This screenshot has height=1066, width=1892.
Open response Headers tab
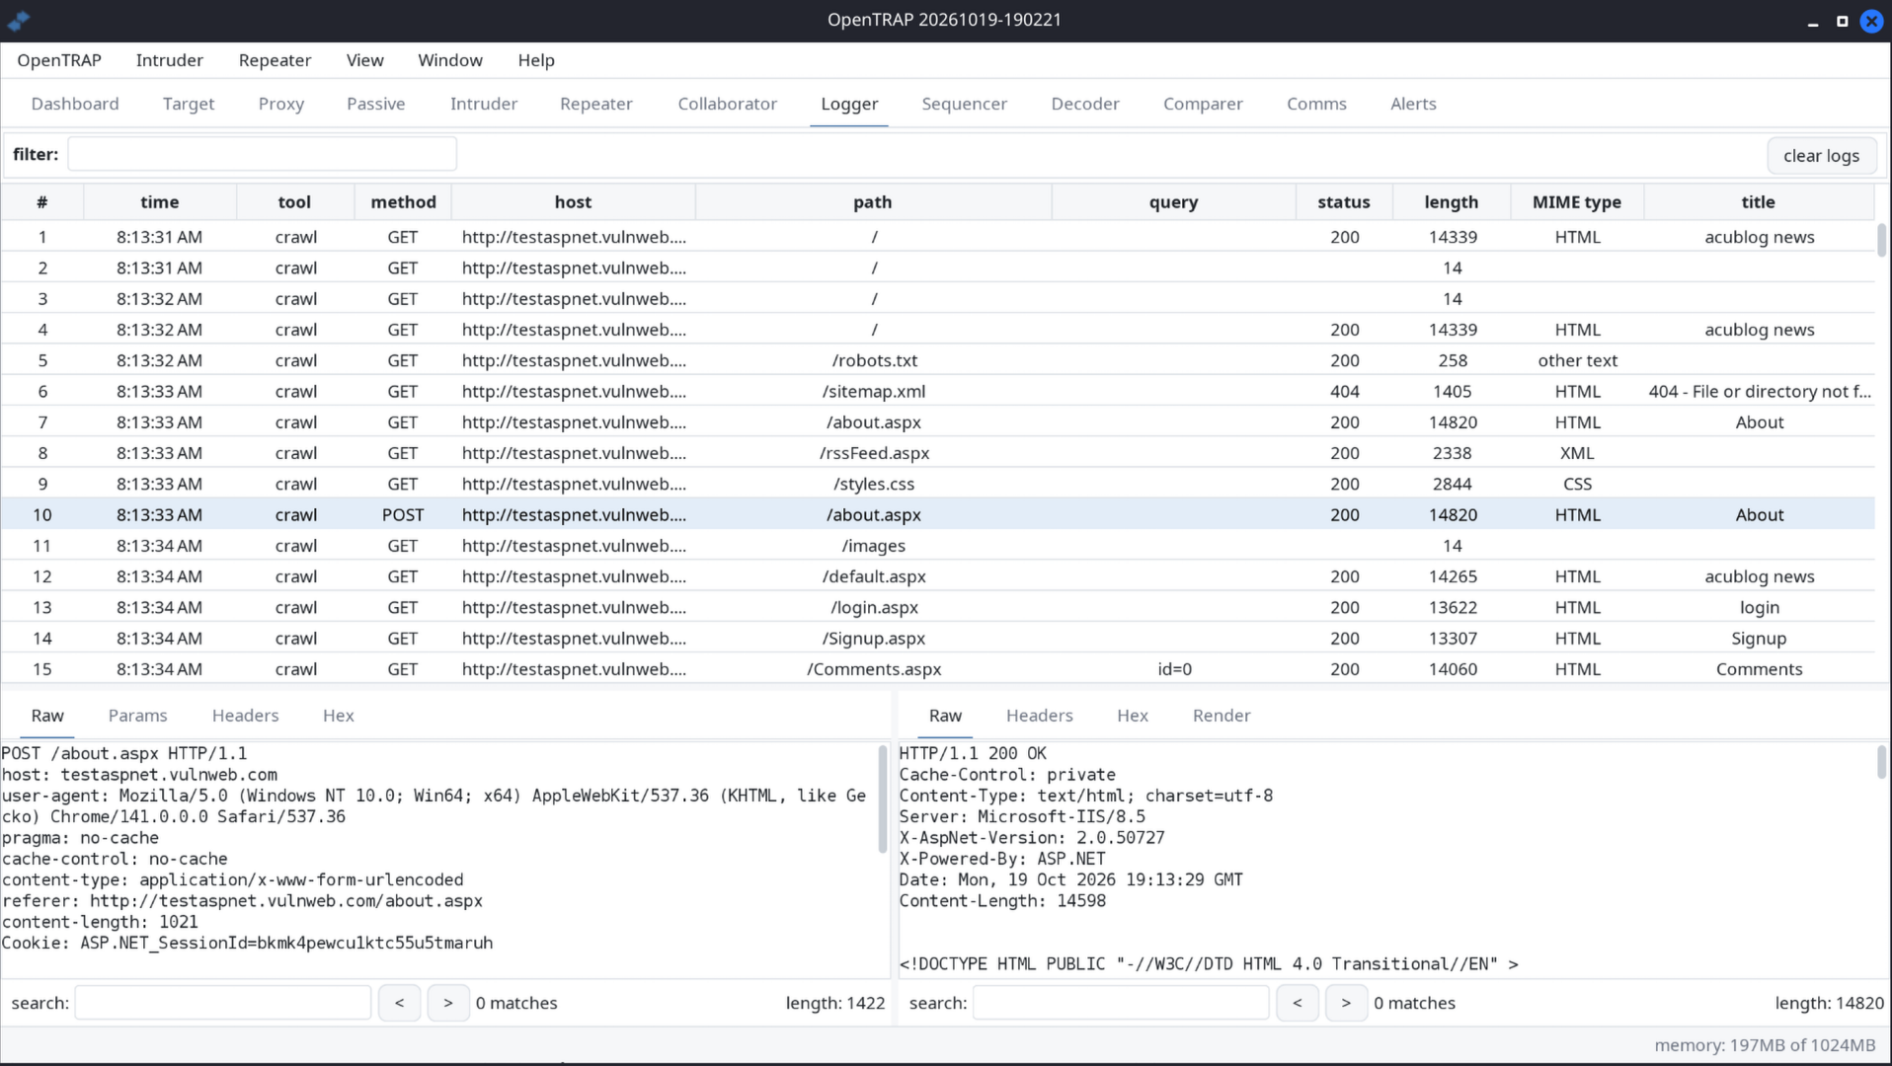point(1040,716)
